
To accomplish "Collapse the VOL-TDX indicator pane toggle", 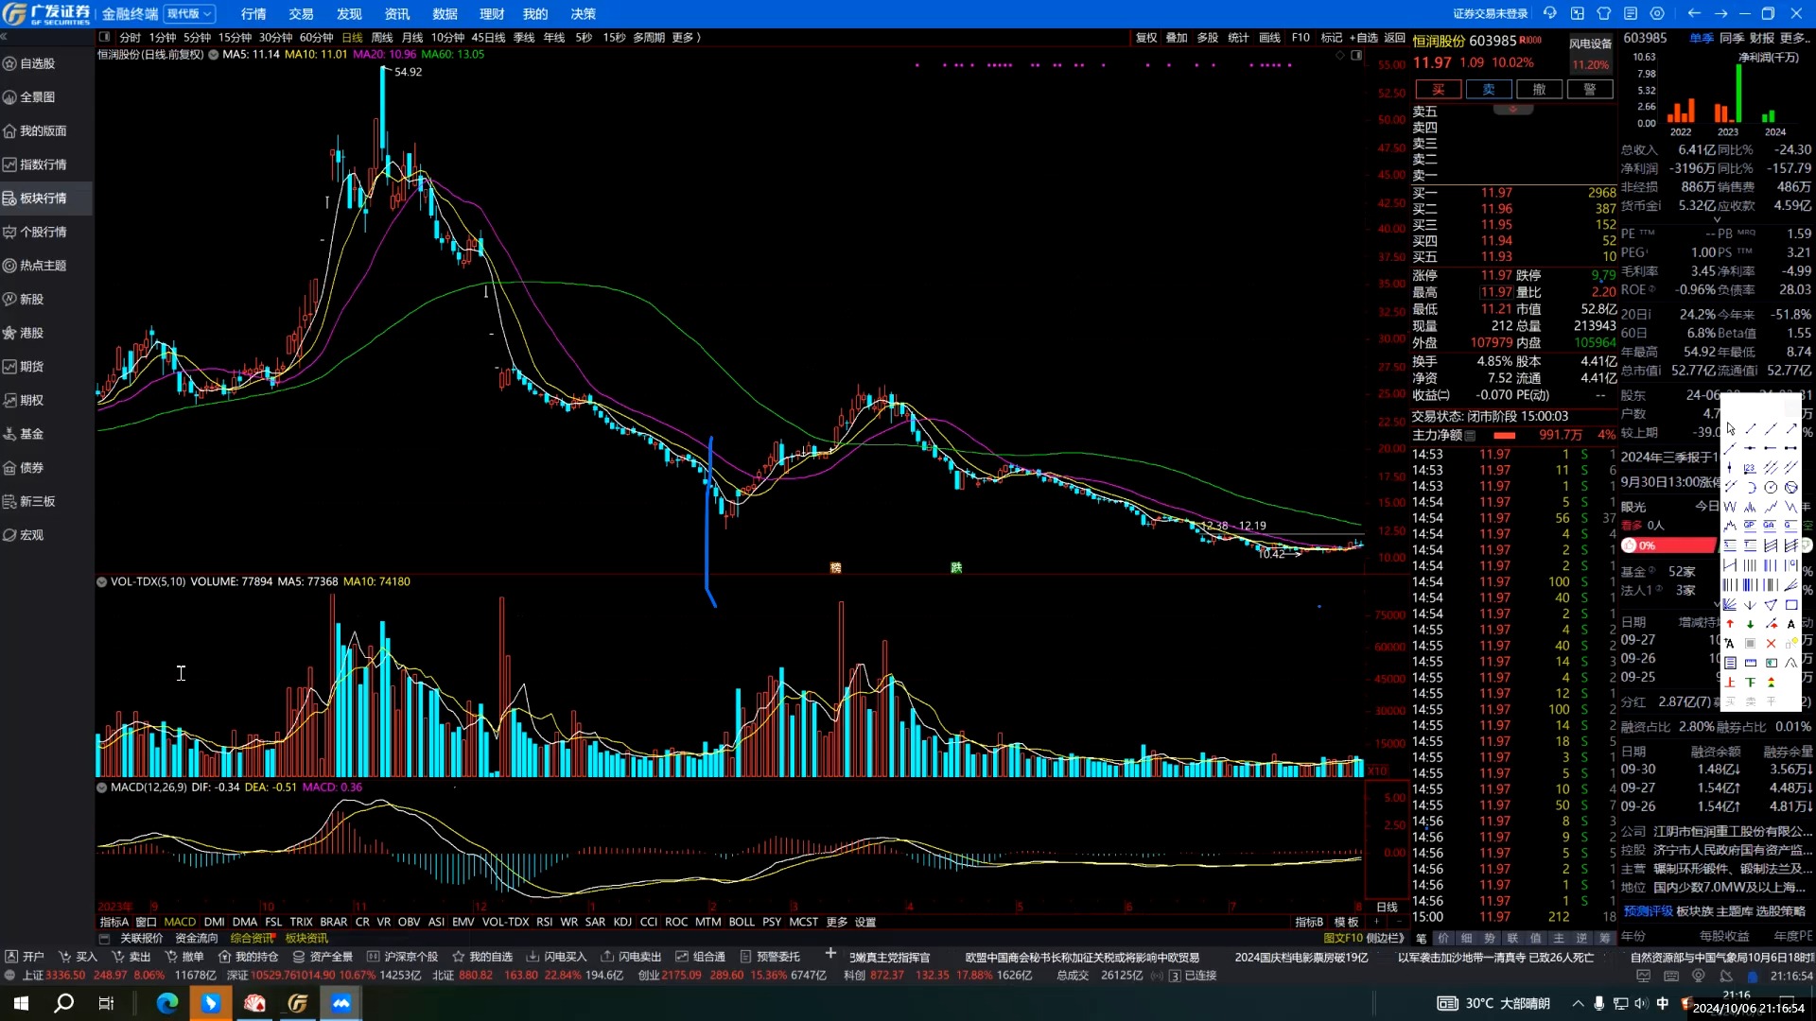I will coord(101,582).
